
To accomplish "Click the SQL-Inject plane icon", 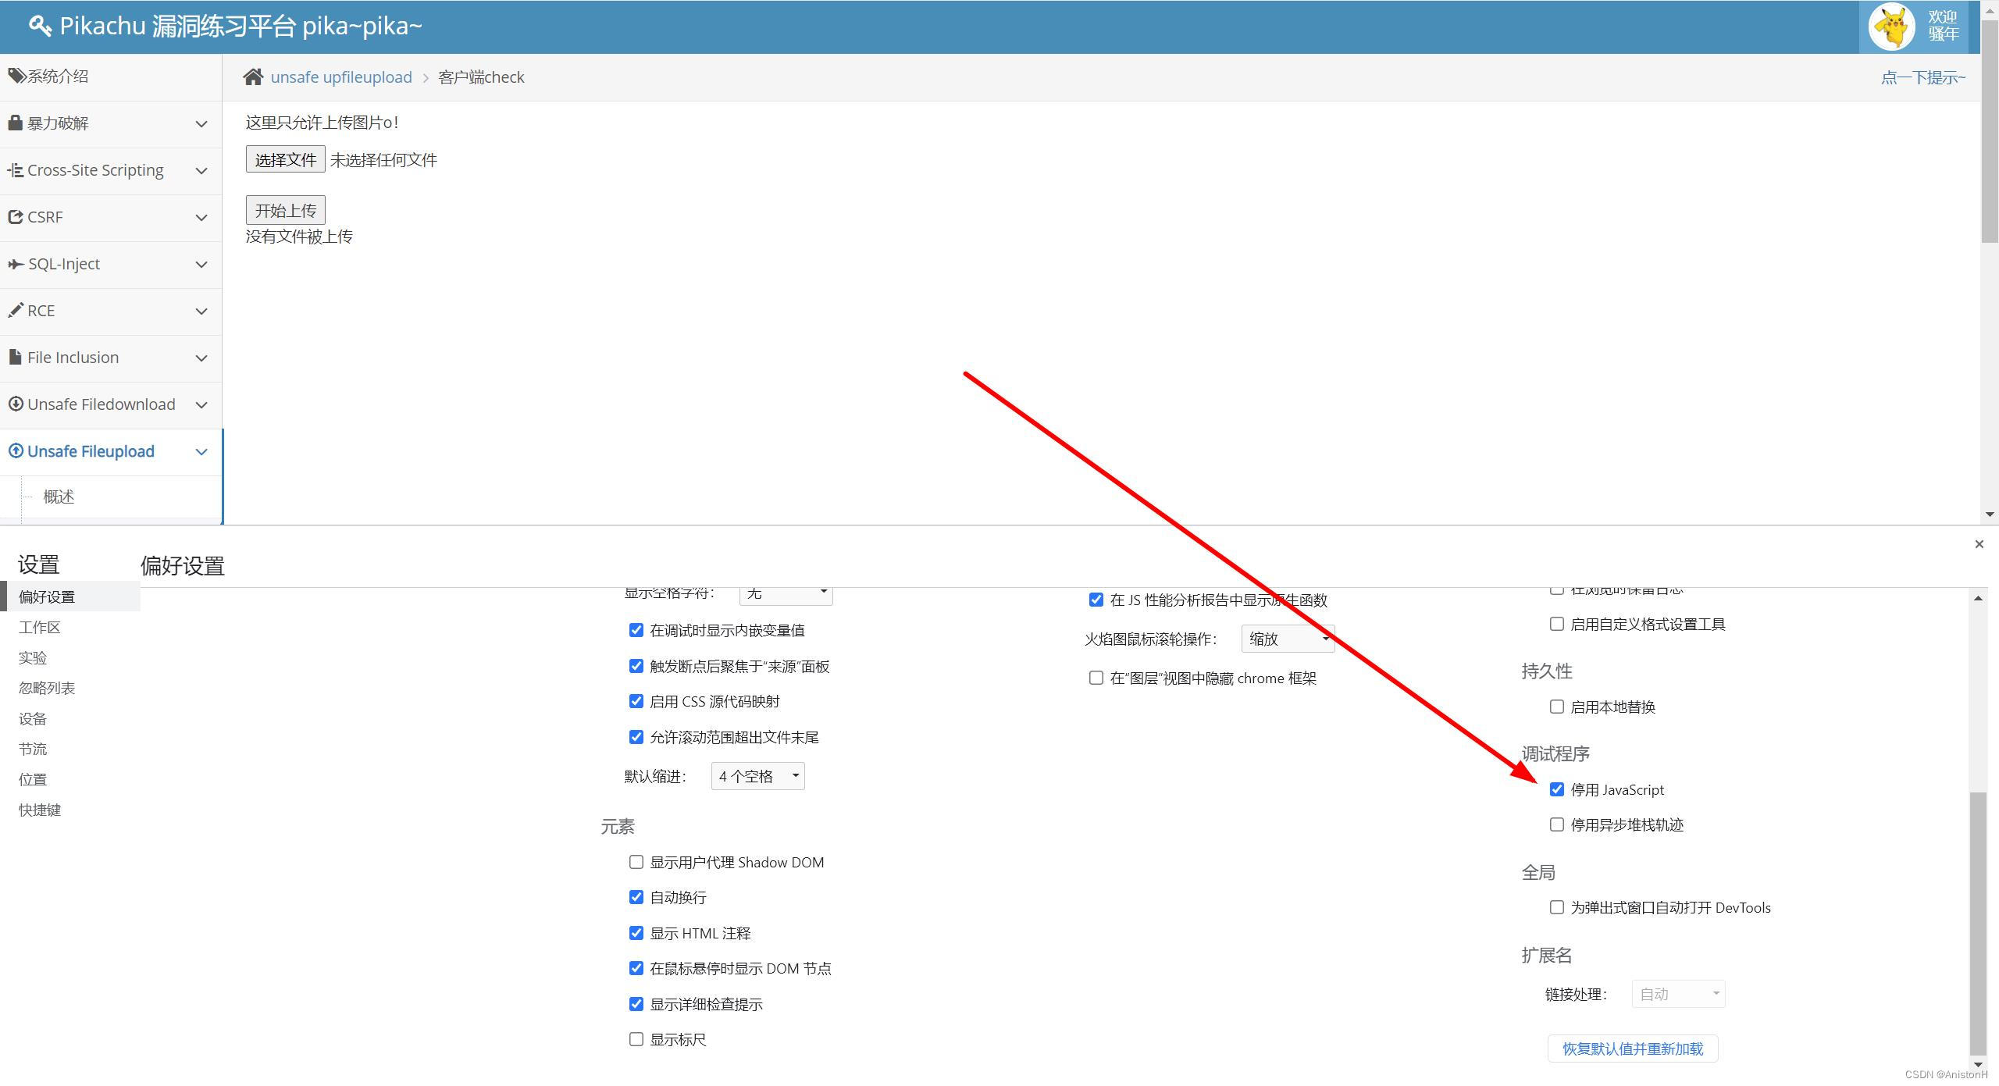I will (x=16, y=264).
